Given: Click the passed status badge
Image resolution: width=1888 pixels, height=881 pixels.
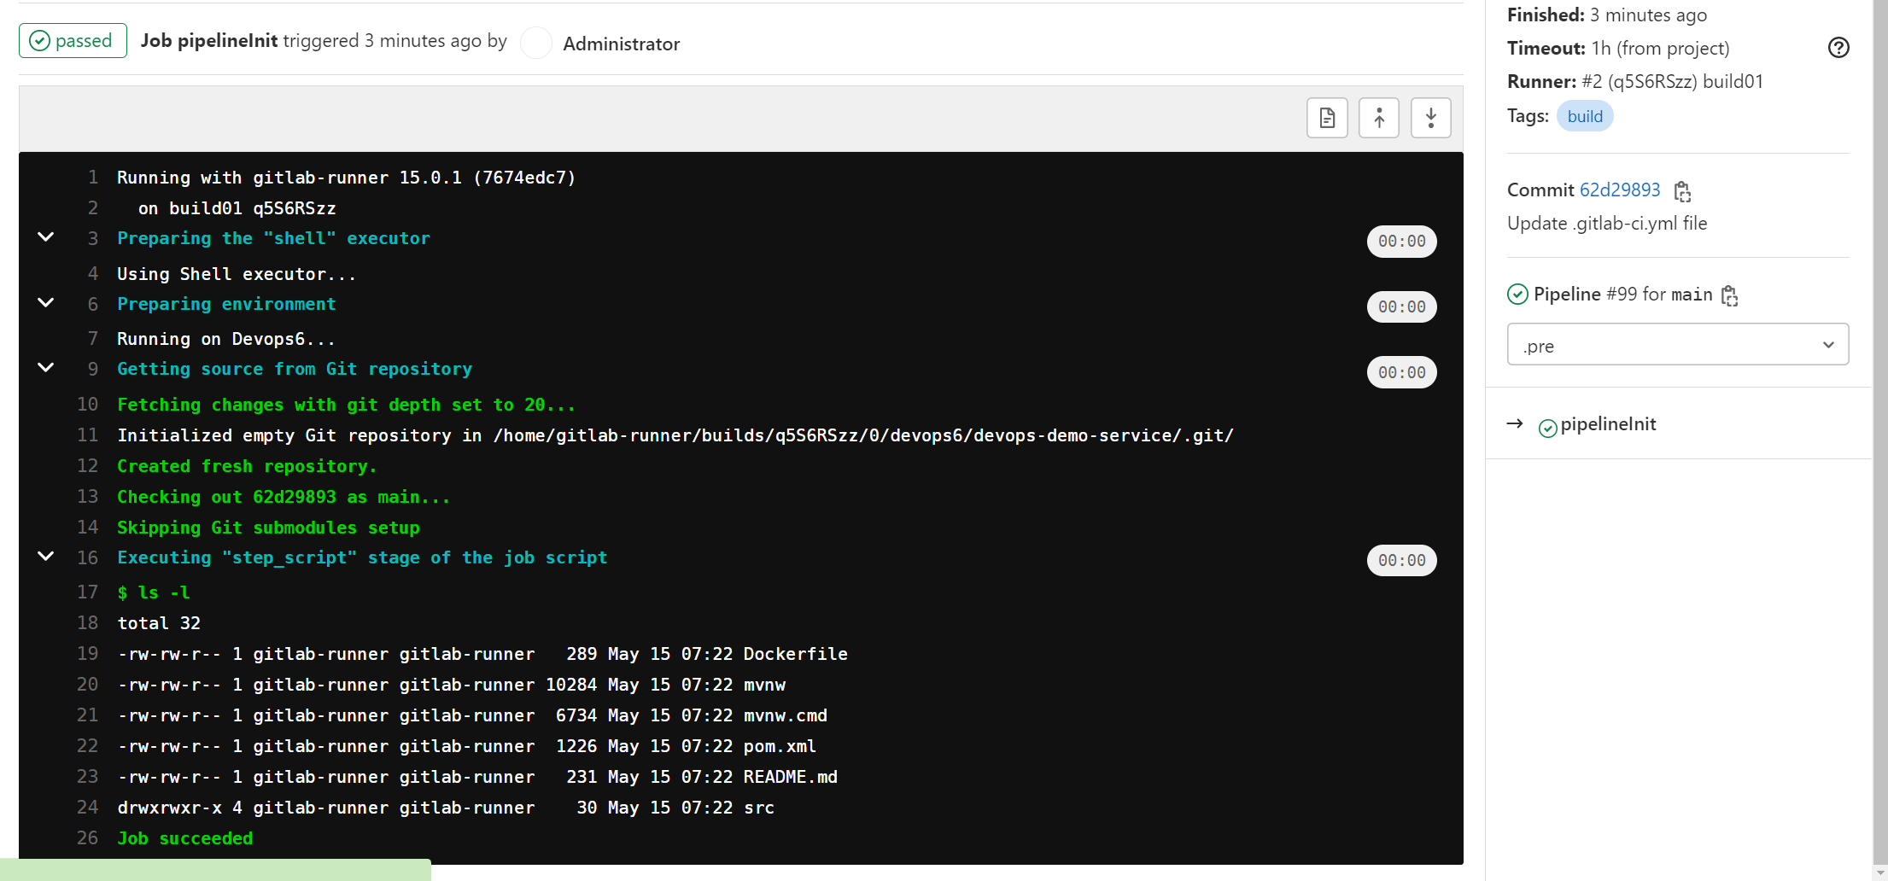Looking at the screenshot, I should point(73,41).
